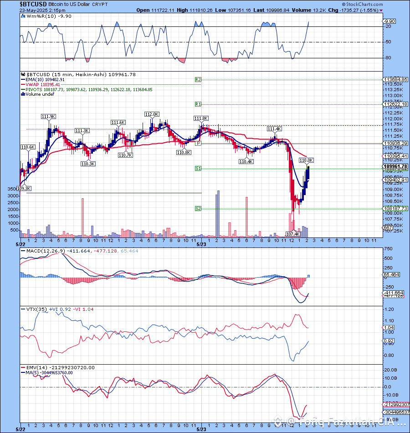Click the 65.464 MACD histogram axis tag
The height and width of the screenshot is (433, 410).
tap(391, 275)
